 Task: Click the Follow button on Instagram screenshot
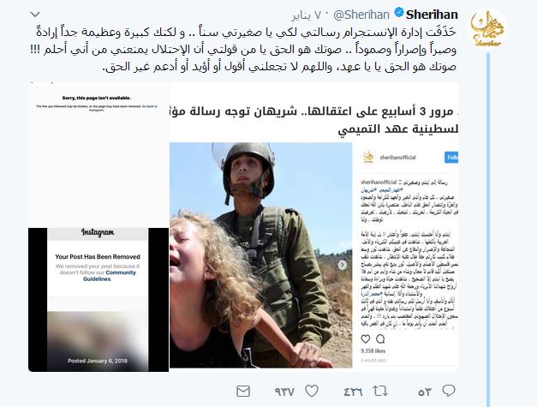click(451, 158)
